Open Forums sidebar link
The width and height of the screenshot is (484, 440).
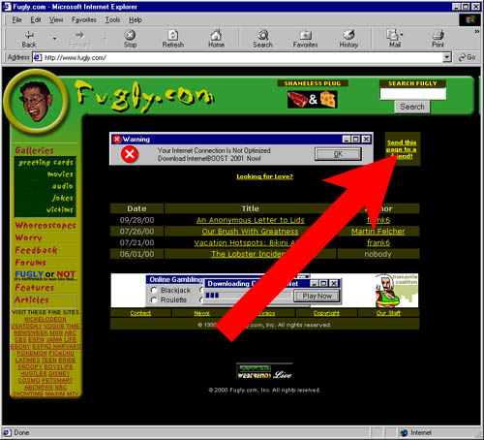point(31,263)
